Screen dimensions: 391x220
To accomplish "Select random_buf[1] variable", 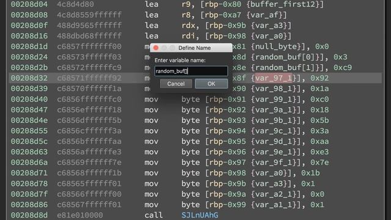I will click(x=285, y=68).
